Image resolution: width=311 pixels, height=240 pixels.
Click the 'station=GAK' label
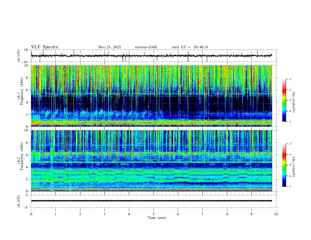click(x=146, y=47)
